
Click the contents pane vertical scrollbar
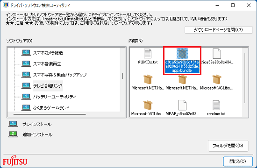point(245,78)
